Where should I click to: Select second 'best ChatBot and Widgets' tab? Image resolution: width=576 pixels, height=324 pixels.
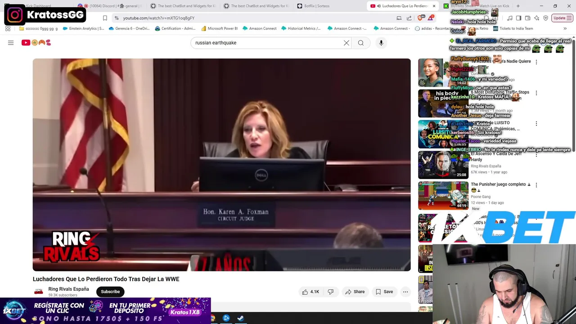[x=257, y=6]
